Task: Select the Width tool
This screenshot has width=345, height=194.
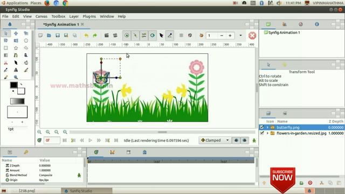Action: tap(16, 63)
